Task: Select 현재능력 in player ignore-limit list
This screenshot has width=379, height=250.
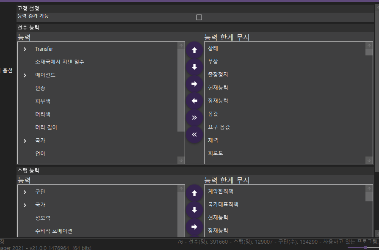Action: coord(218,88)
